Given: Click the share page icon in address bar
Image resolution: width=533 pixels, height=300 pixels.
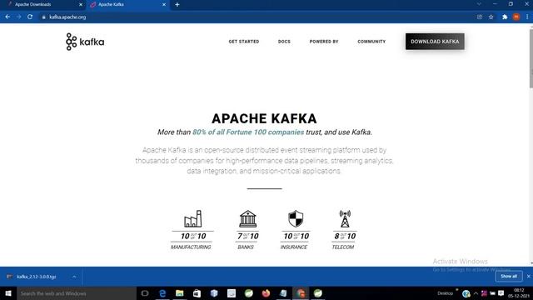Looking at the screenshot, I should click(480, 17).
